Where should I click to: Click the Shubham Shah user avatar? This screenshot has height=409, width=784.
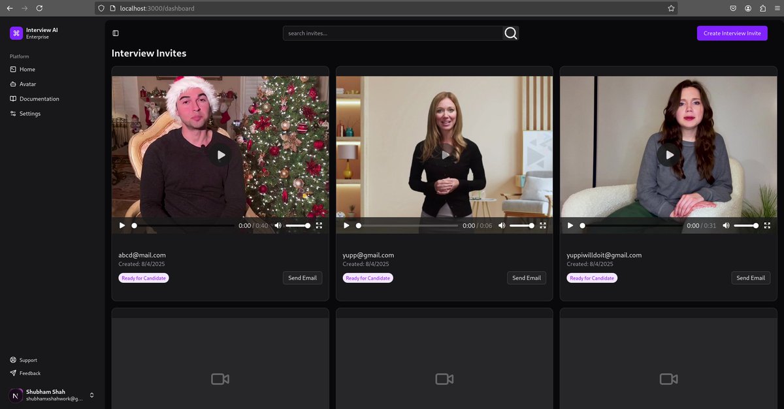point(16,395)
